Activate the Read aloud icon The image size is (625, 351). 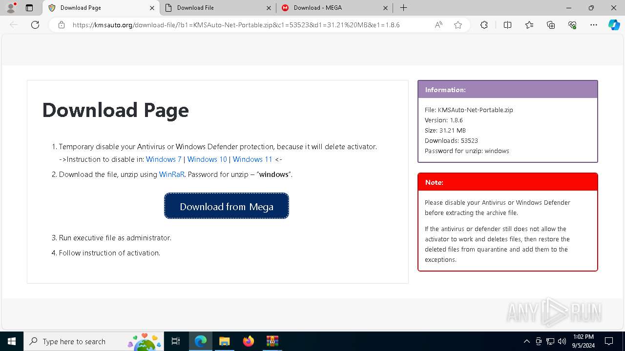coord(438,25)
